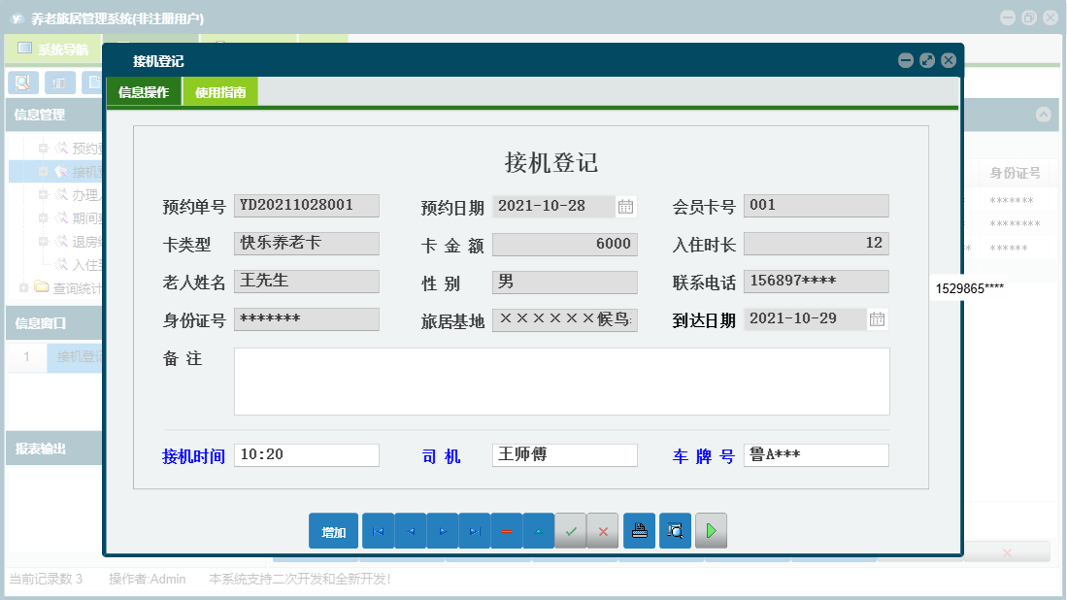The image size is (1067, 600).
Task: Click into the 备注 text area
Action: tap(561, 381)
